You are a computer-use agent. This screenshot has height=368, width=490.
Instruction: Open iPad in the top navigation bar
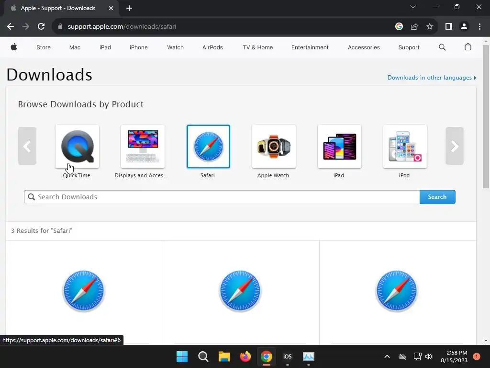point(105,47)
